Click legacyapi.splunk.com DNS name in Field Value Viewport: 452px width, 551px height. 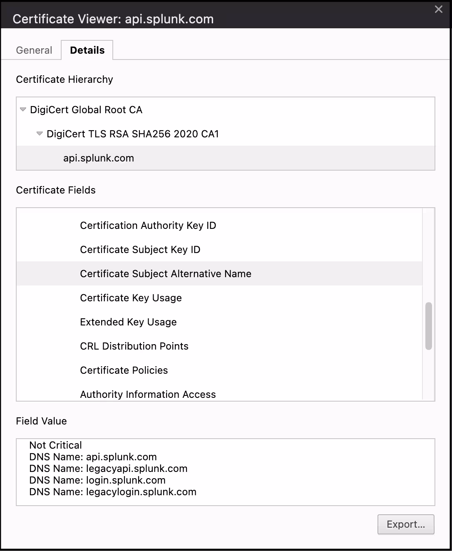[x=137, y=469]
